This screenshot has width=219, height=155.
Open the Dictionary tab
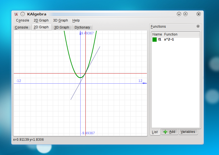pyautogui.click(x=82, y=27)
